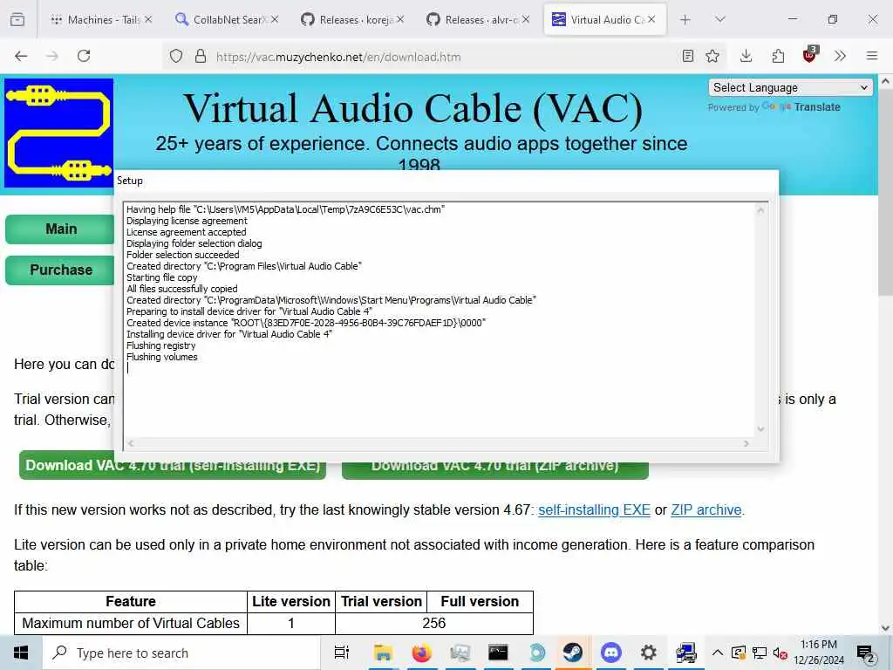Click the taskbar search box
The height and width of the screenshot is (670, 893).
(181, 653)
